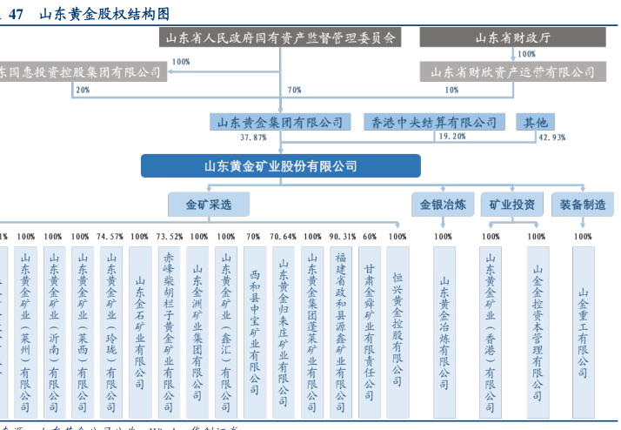621x430 pixels.
Task: Click the 装备制造 category box
Action: [x=583, y=205]
